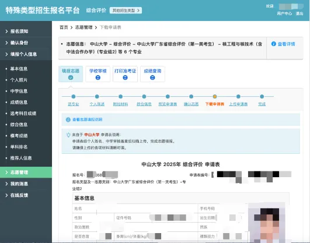
Task: Click the 首页 breadcrumb link
Action: [x=64, y=27]
